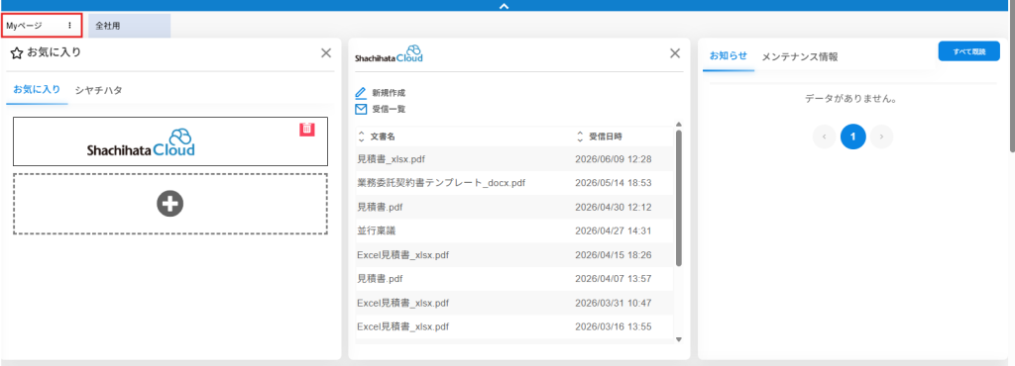Open the お気に入り sub-tab

37,90
